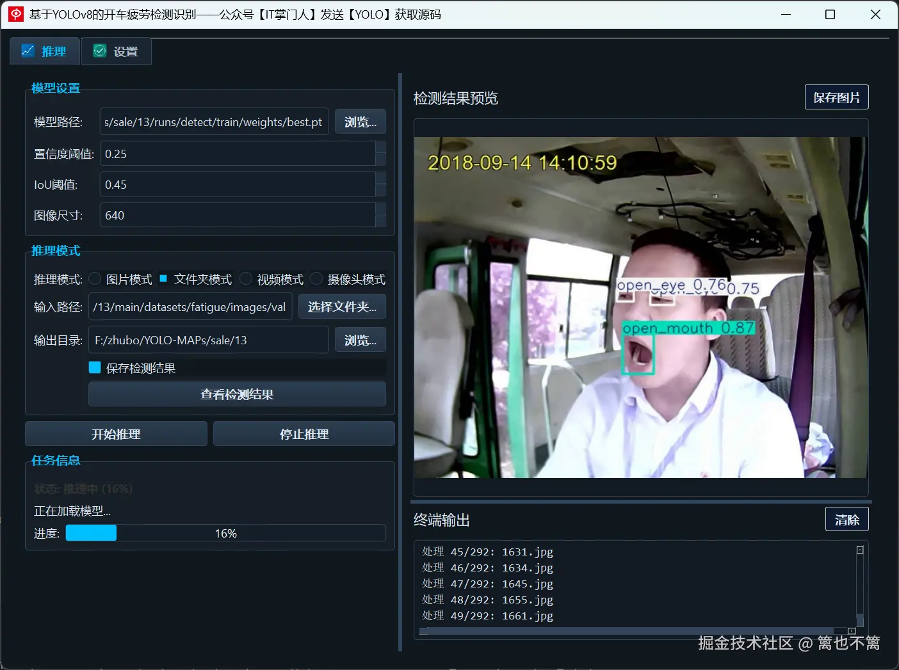Click the terminal horizontal scrollbar right arrow
Screen dimensions: 899x670
[852, 631]
